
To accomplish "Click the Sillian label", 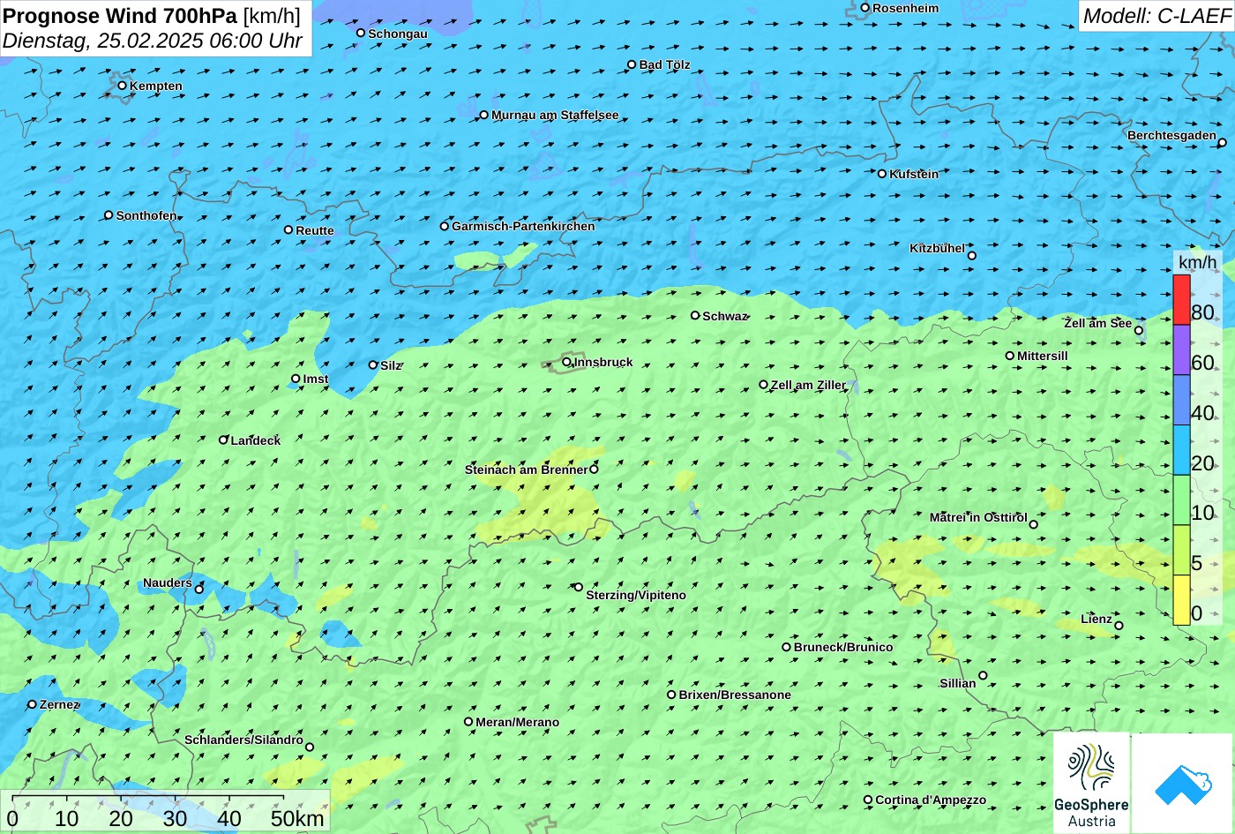I will 958,683.
